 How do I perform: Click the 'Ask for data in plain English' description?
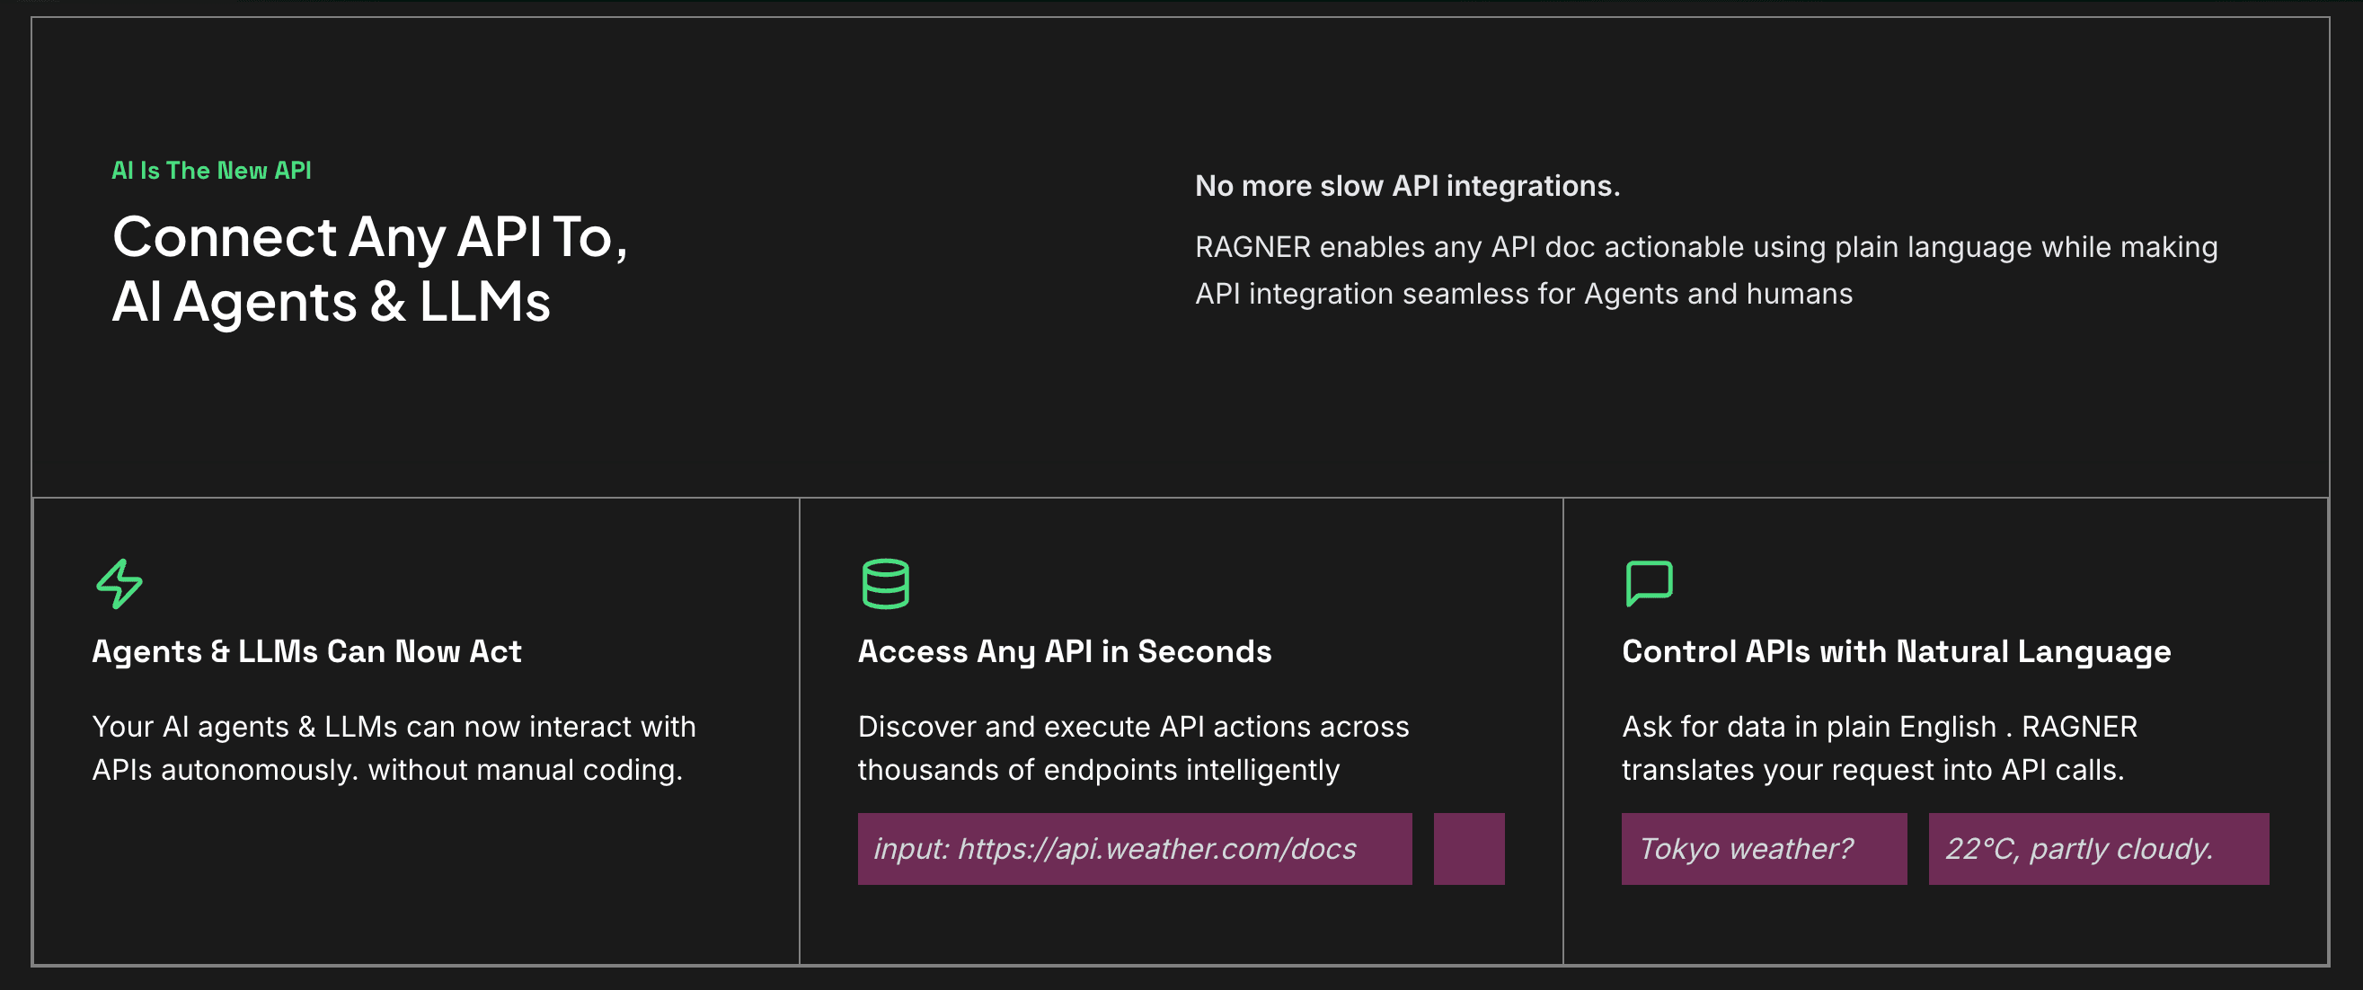coord(1879,747)
